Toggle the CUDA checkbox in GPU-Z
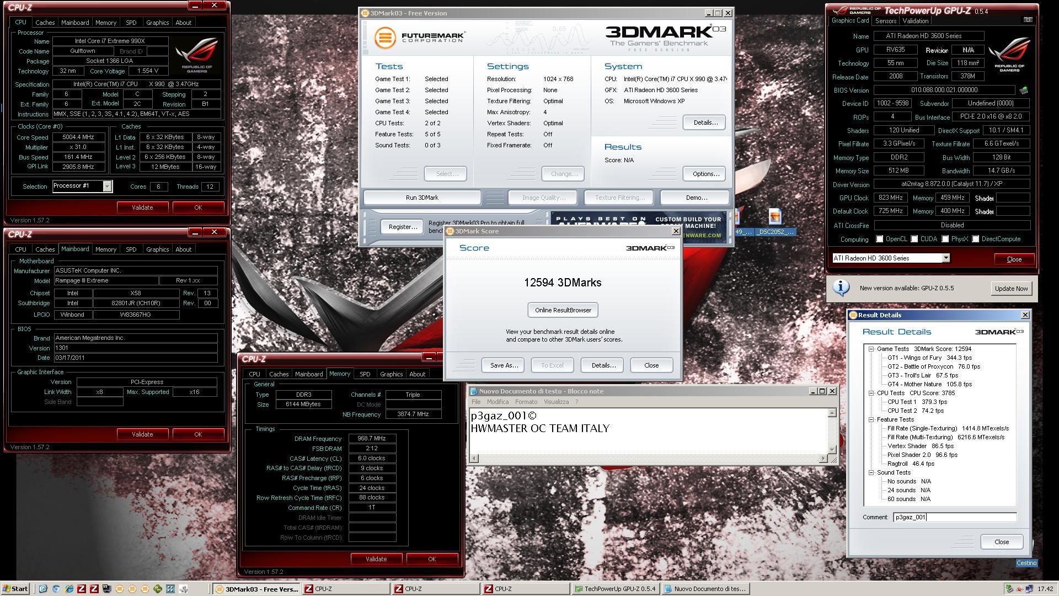Screen dimensions: 1059x596 coord(914,239)
